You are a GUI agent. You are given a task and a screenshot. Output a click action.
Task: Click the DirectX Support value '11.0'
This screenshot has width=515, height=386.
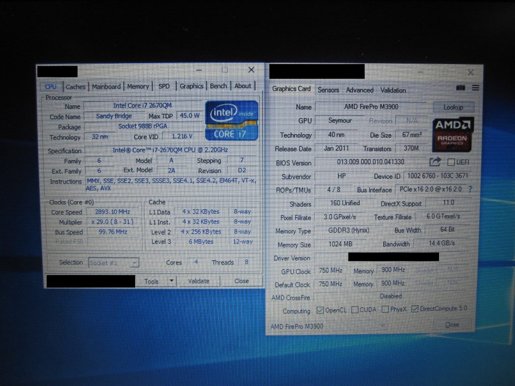[449, 203]
